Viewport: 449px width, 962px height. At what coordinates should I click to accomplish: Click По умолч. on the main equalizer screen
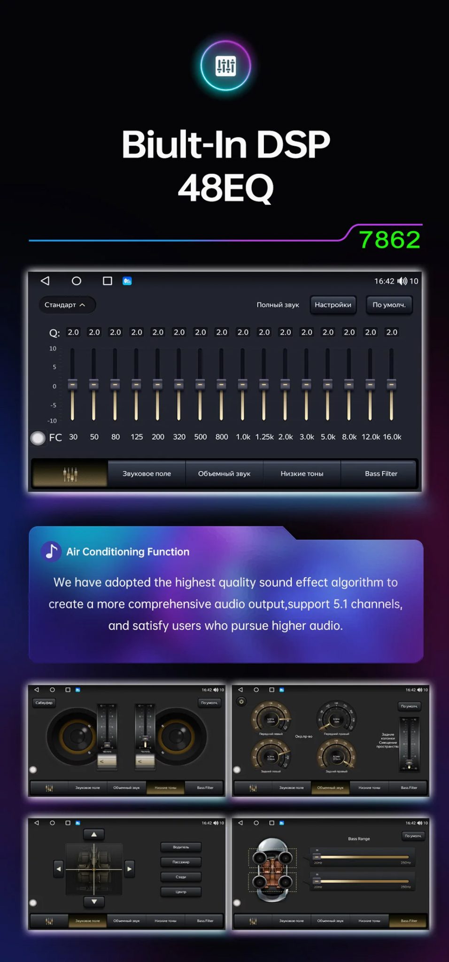tap(389, 305)
